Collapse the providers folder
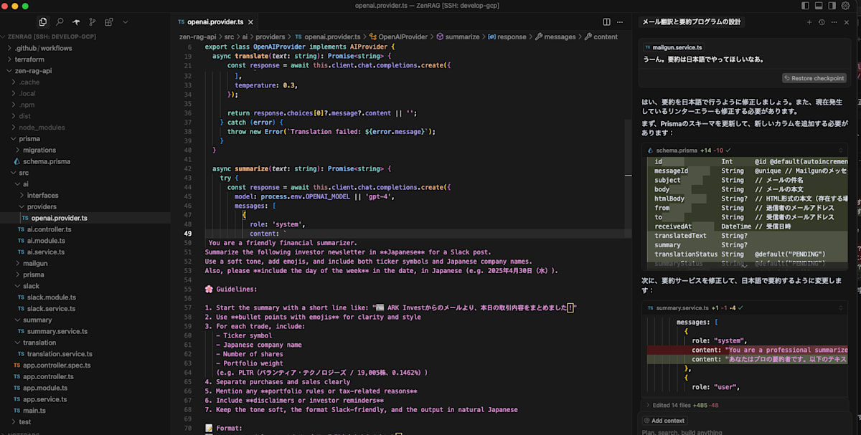Screen dimensions: 861x435 click(x=85, y=206)
